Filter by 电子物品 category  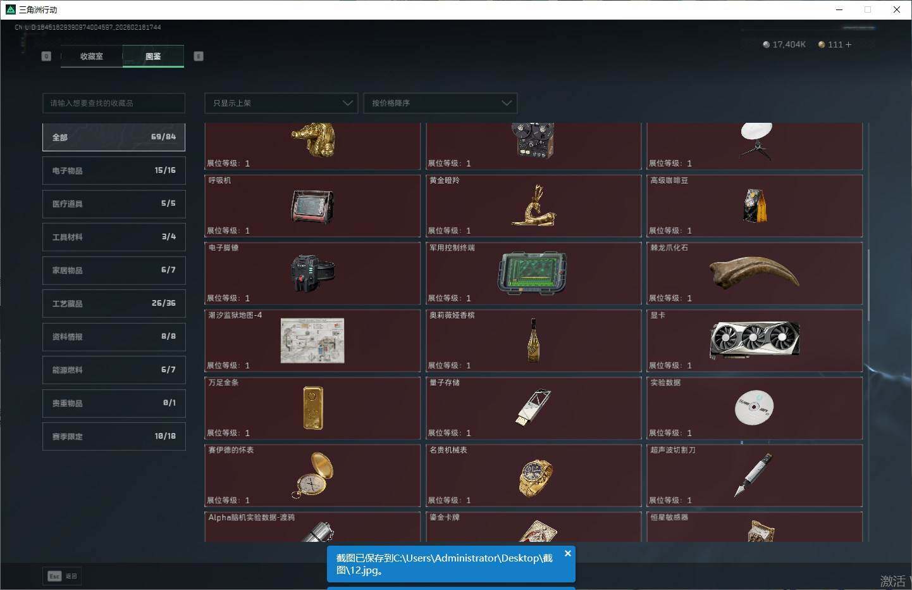[x=114, y=171]
